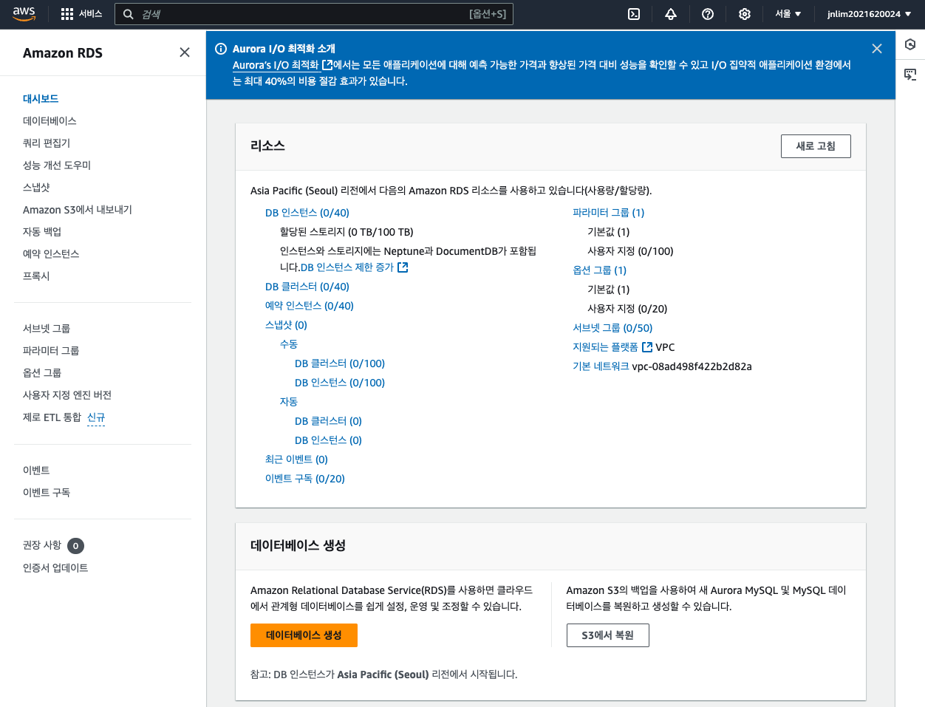
Task: Open the DB 인스턴스 (0) link
Action: pyautogui.click(x=328, y=440)
